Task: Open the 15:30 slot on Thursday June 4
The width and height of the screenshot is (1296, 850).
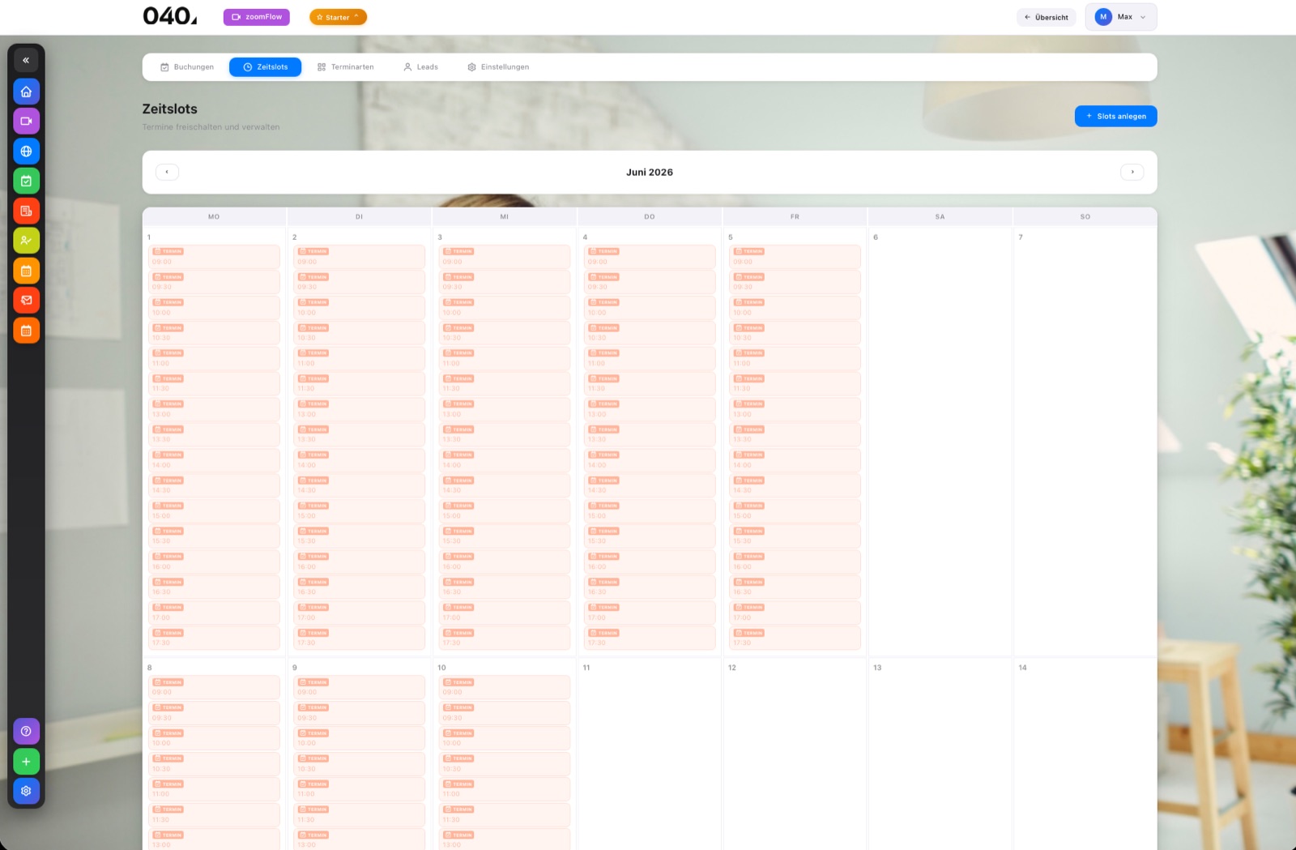Action: (x=650, y=536)
